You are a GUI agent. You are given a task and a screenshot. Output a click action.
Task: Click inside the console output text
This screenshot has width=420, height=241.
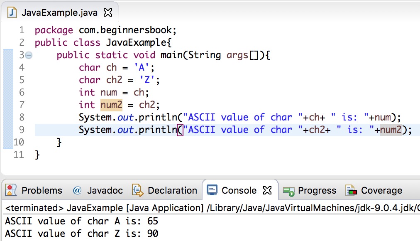pos(79,221)
